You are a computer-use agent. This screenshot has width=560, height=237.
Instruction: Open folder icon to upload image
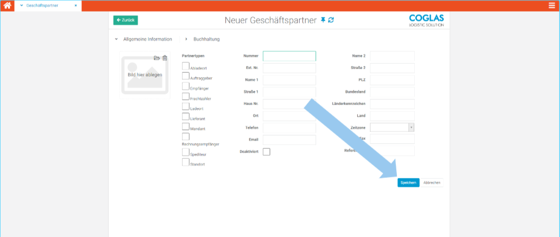coord(157,58)
